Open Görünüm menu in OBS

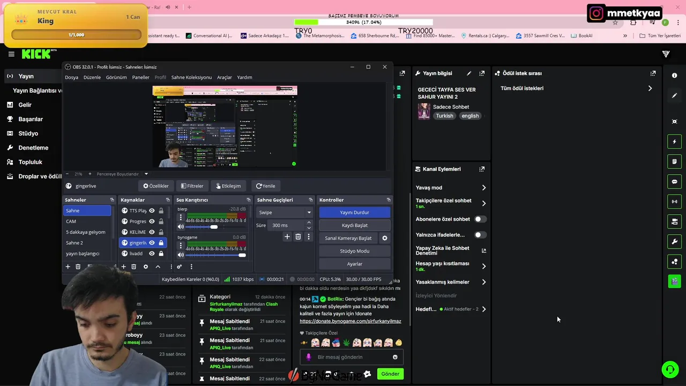(116, 77)
